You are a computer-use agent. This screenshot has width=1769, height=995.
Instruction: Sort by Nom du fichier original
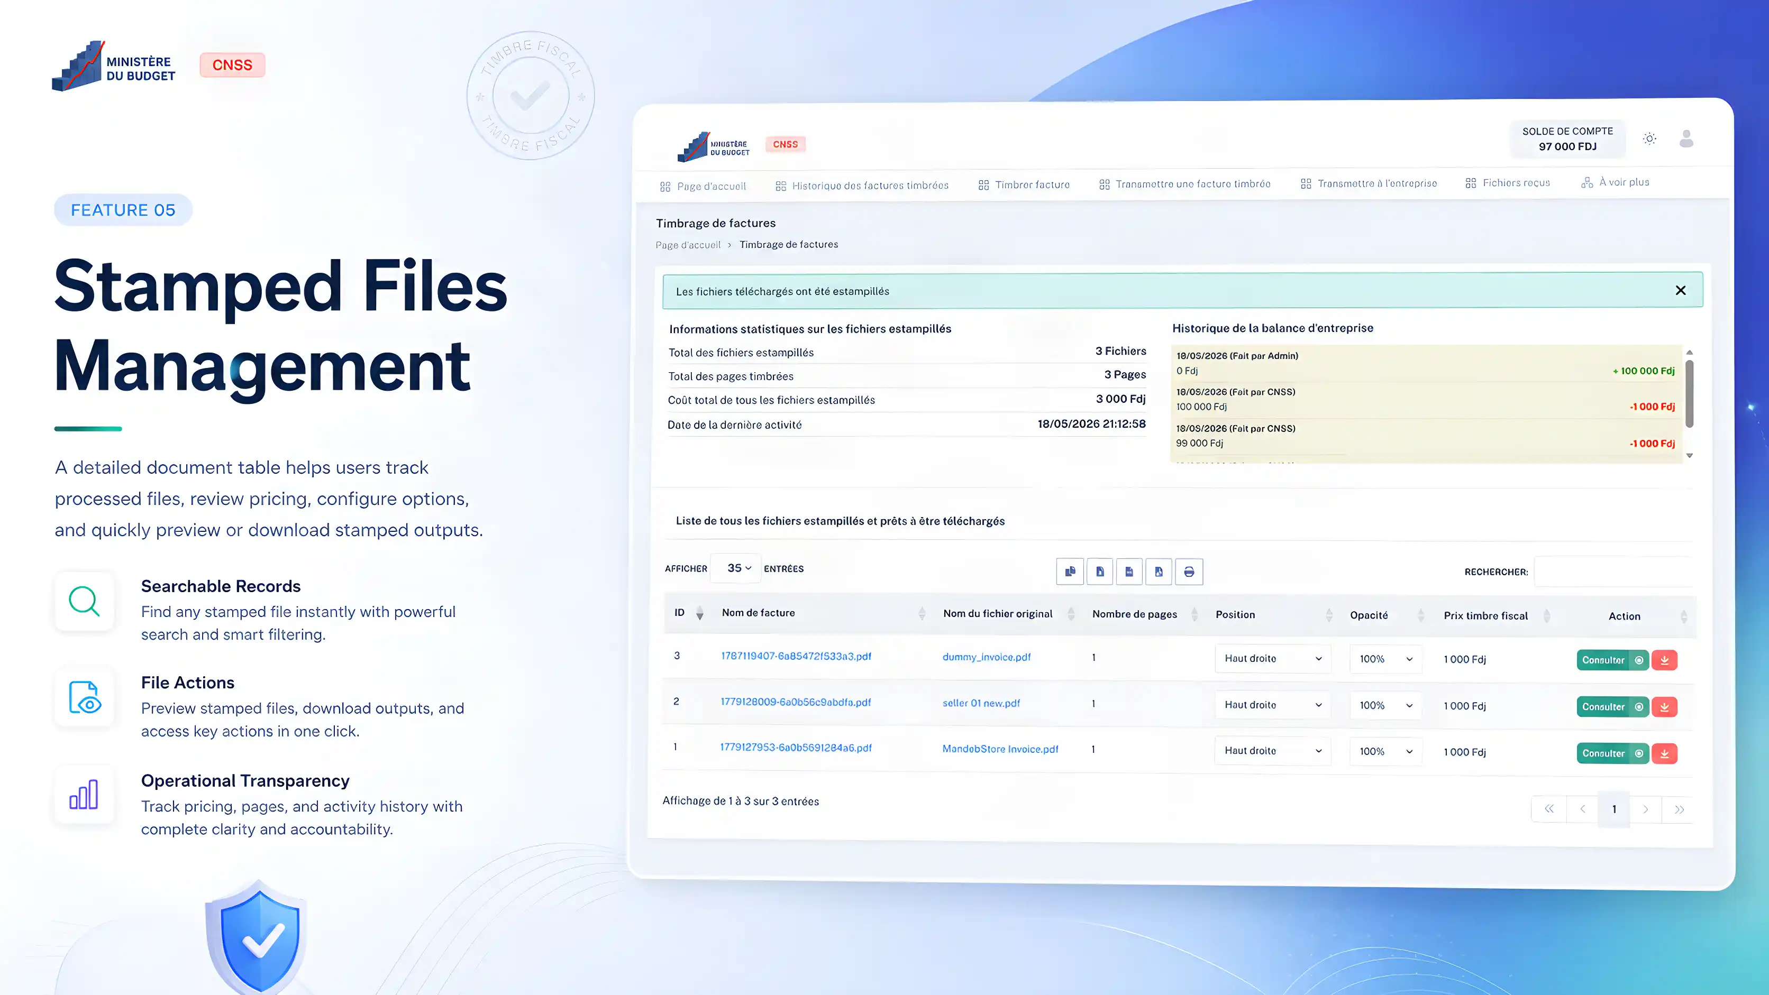(1071, 614)
